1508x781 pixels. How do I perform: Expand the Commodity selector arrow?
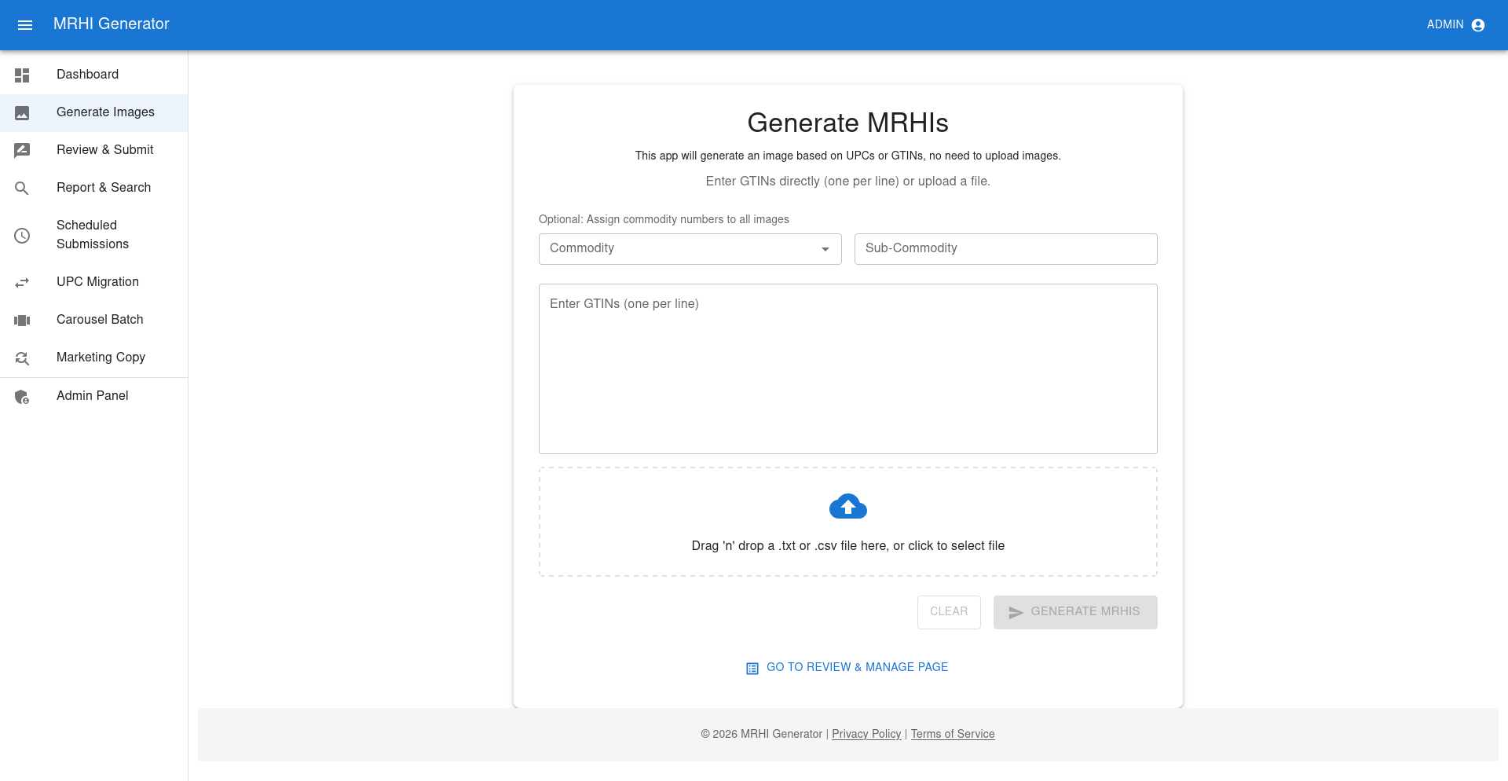(825, 248)
